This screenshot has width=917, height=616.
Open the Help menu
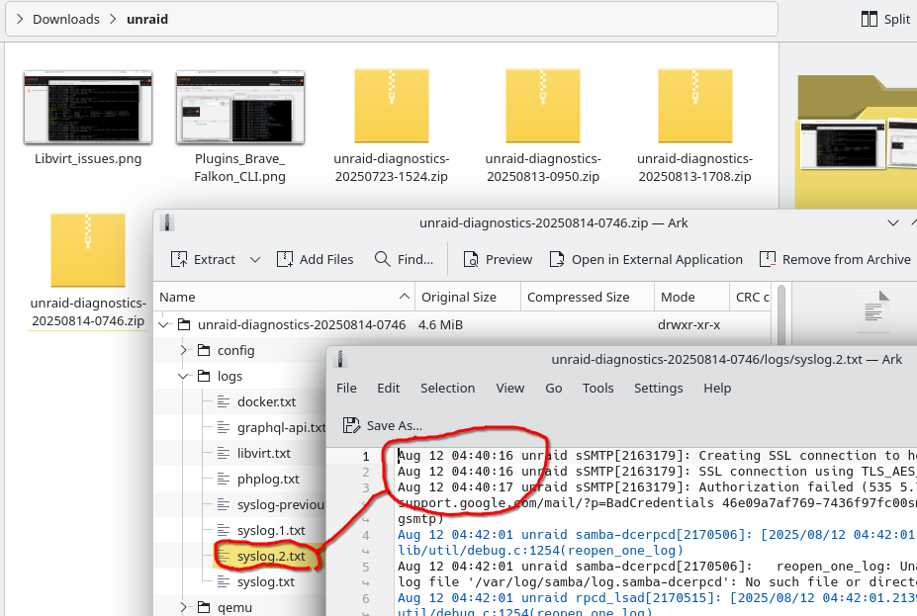click(x=717, y=388)
